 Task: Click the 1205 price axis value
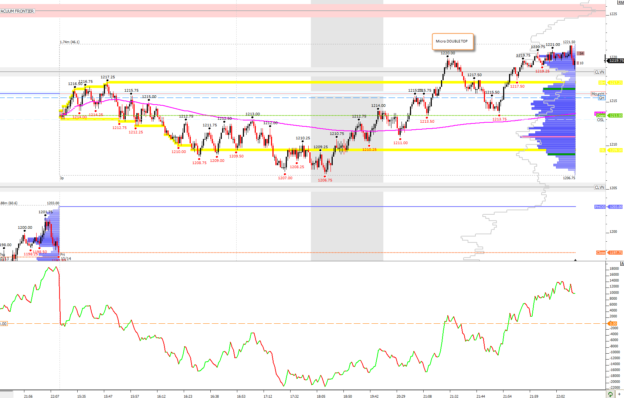[613, 188]
